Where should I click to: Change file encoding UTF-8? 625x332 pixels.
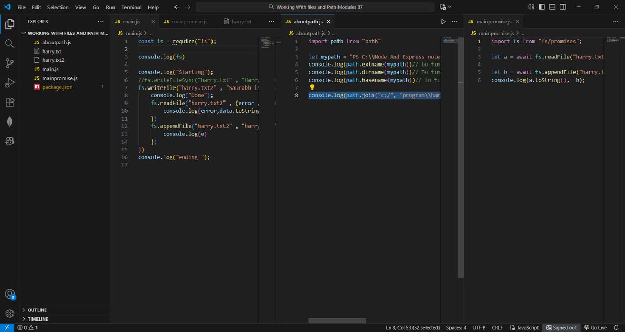tap(479, 328)
